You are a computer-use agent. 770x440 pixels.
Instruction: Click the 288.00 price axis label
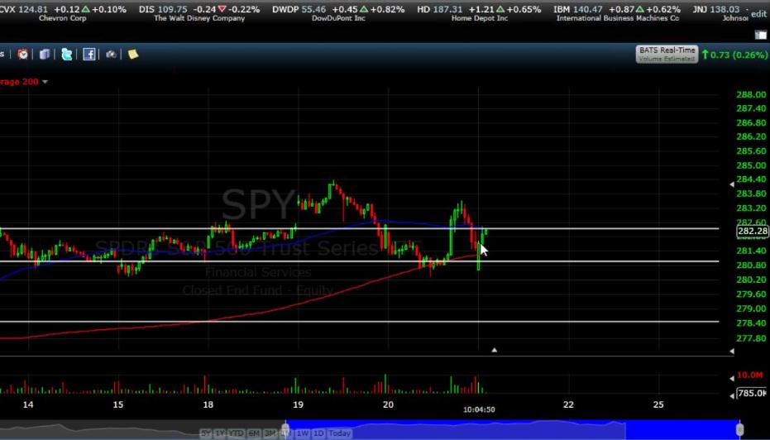751,94
